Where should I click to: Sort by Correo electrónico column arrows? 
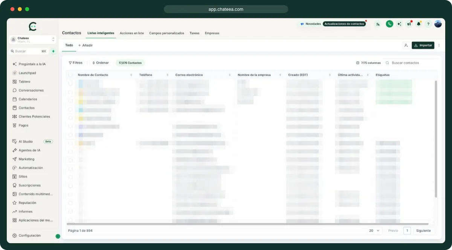229,75
